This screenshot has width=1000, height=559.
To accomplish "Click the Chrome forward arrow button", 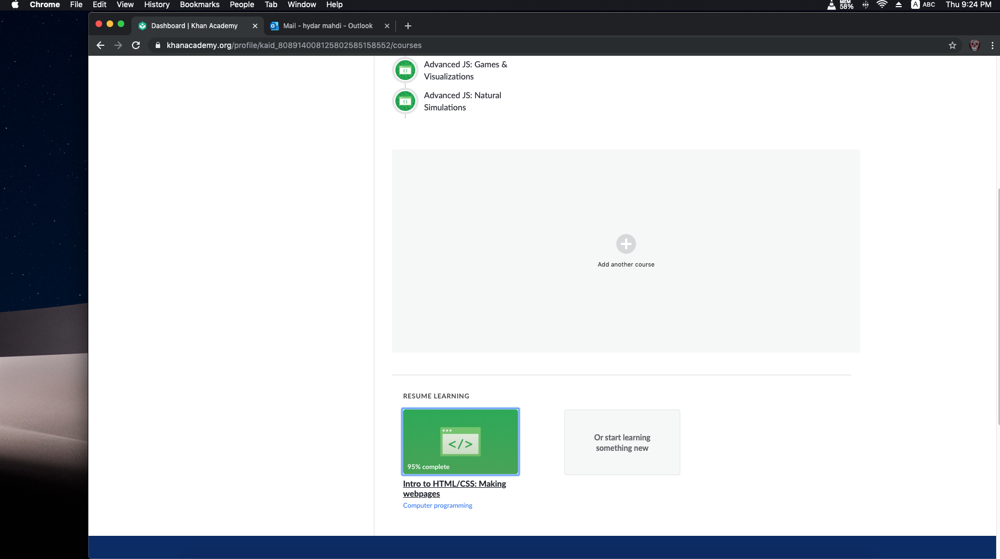I will tap(118, 45).
